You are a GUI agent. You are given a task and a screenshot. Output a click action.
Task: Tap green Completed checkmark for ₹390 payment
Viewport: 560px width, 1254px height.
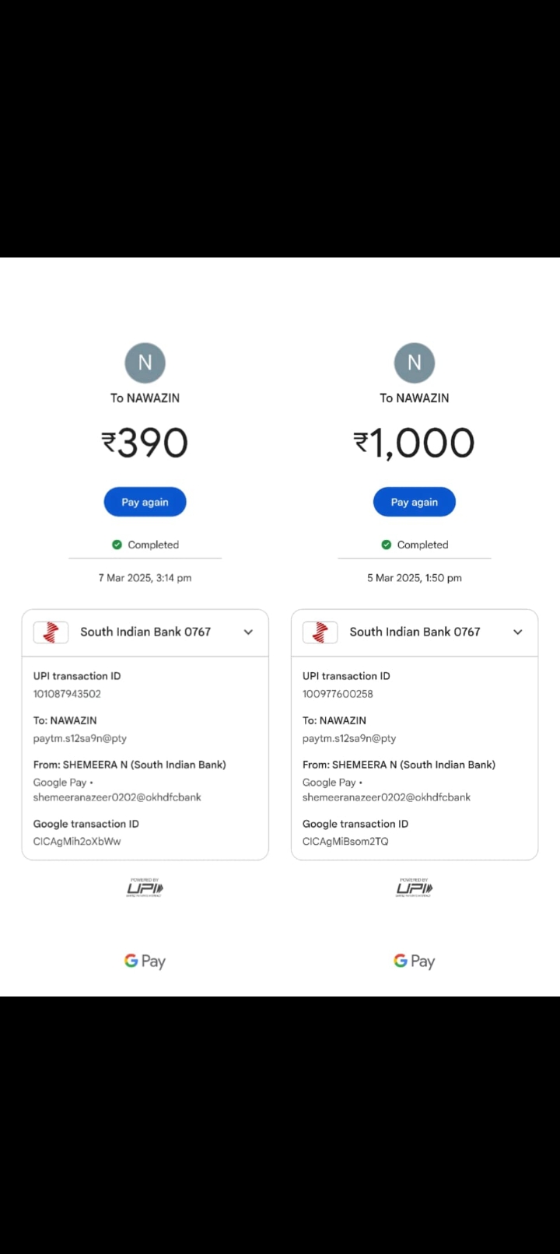point(117,545)
